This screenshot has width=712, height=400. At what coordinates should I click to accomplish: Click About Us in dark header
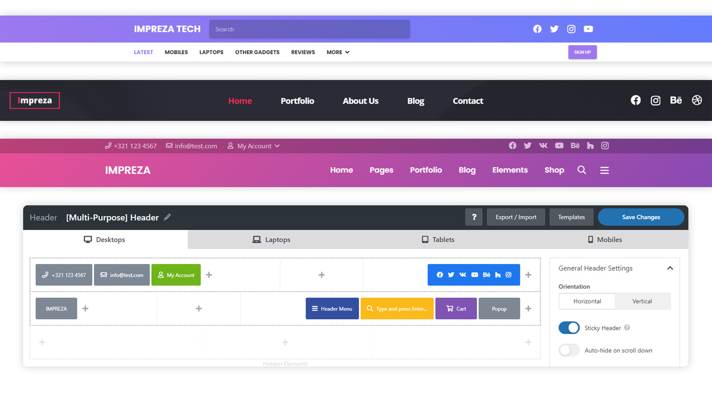[x=360, y=101]
